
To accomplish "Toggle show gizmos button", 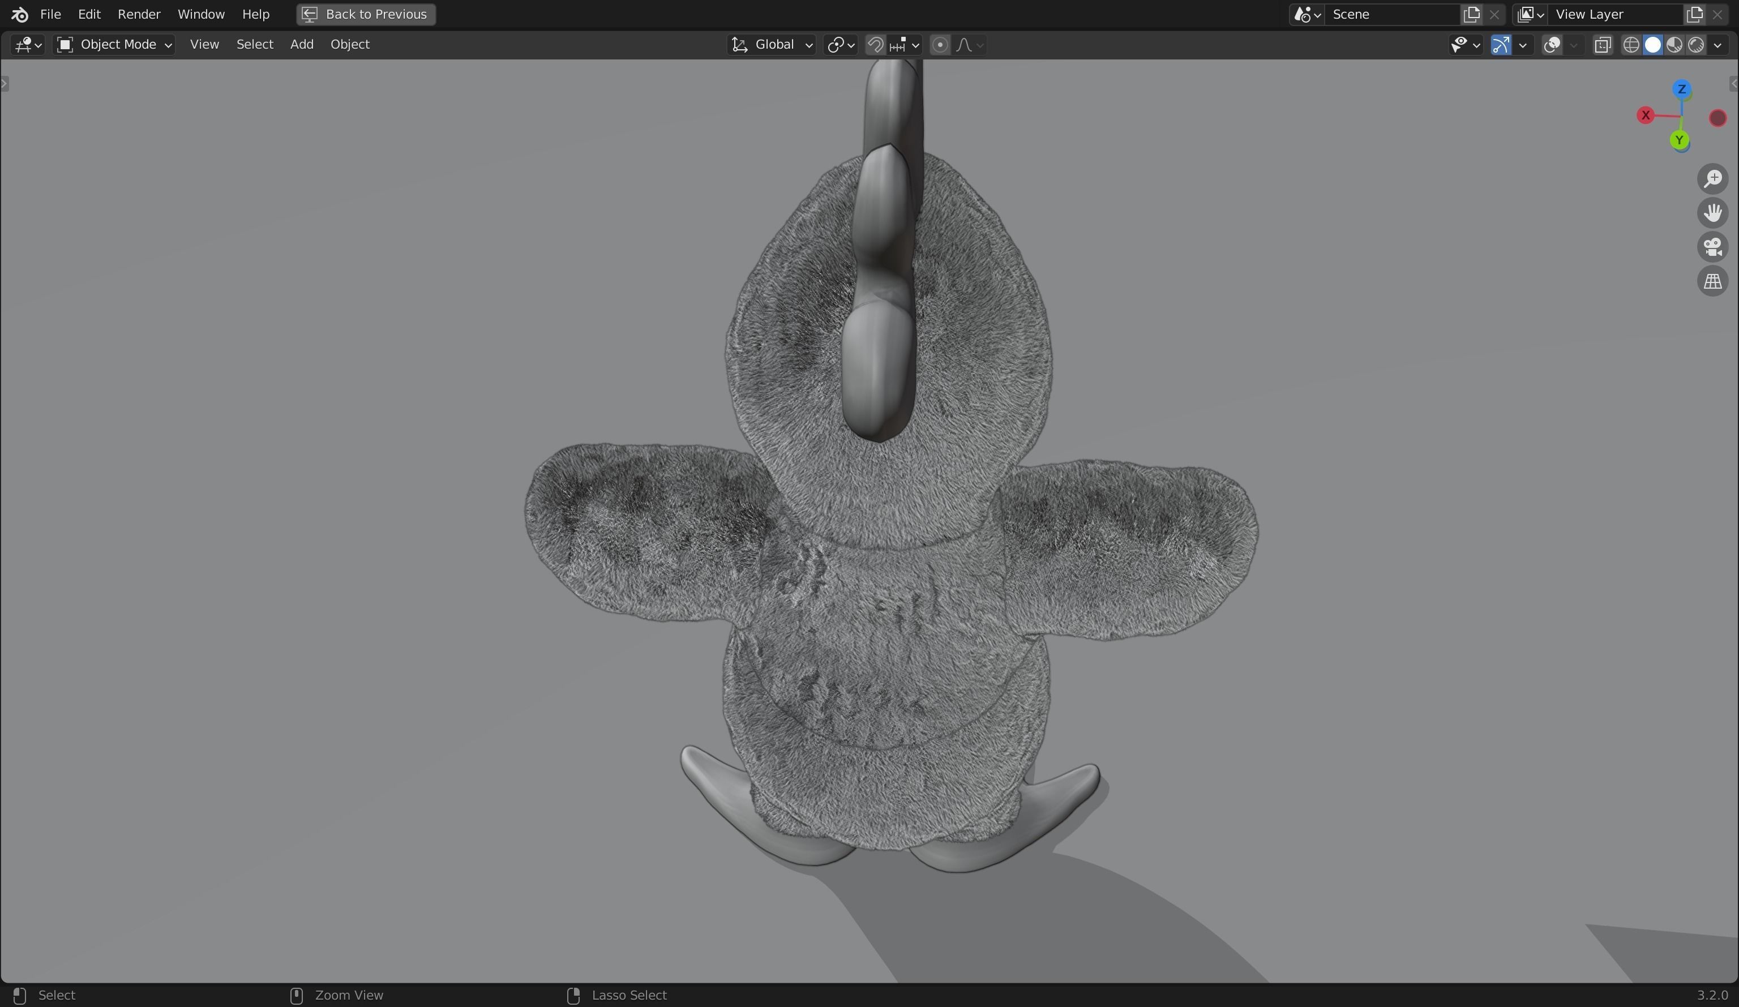I will pyautogui.click(x=1501, y=45).
